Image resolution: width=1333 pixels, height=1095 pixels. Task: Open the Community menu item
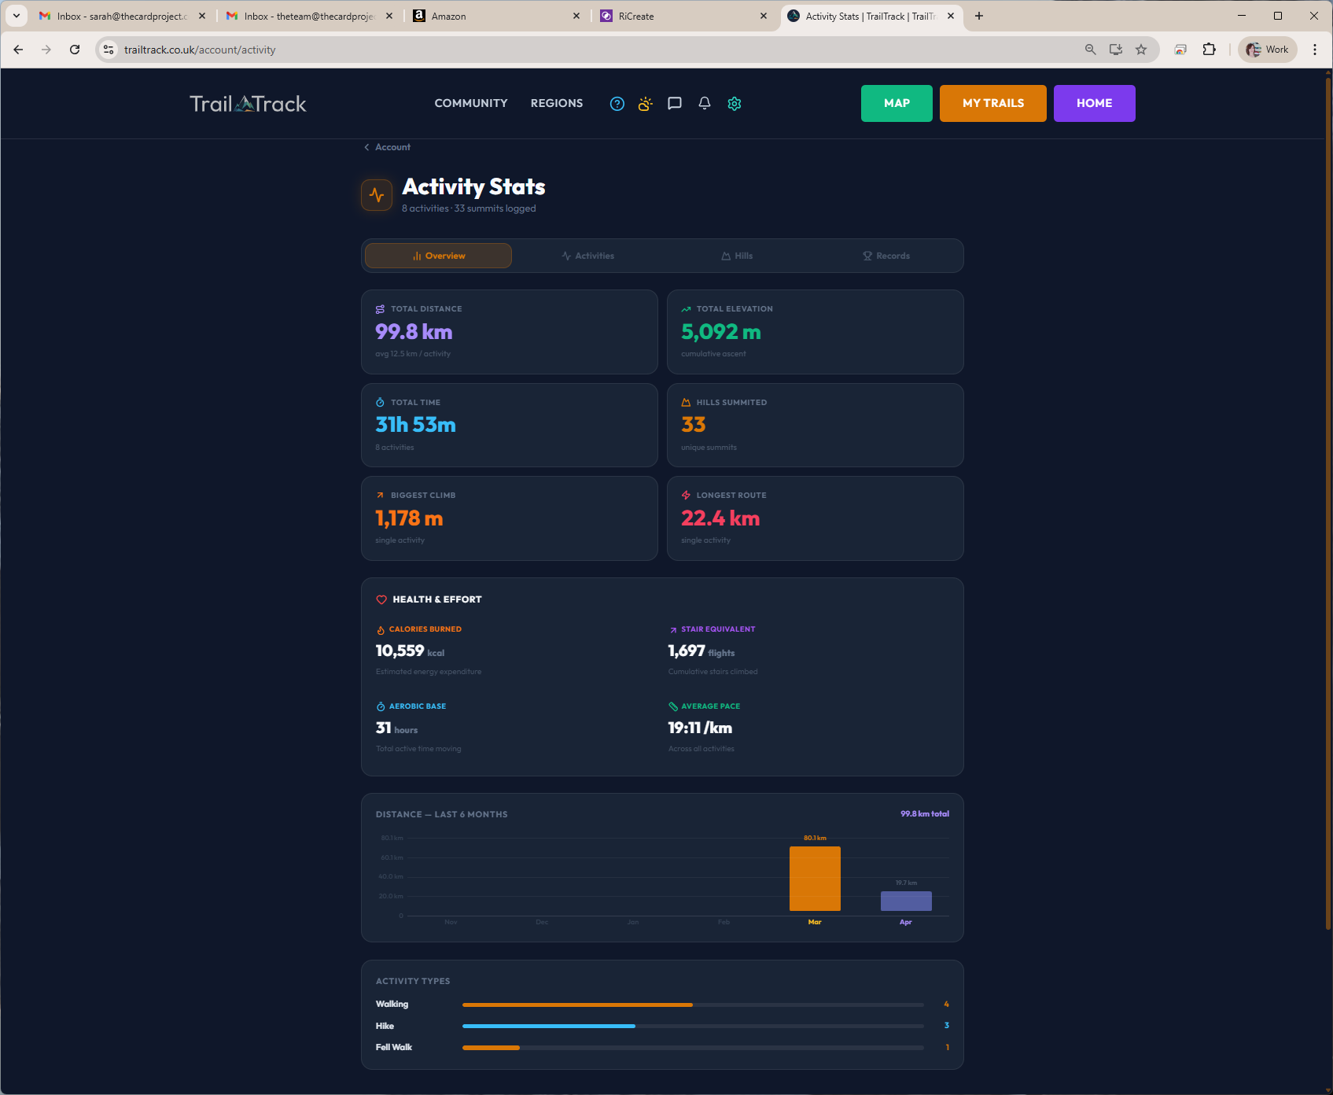471,103
